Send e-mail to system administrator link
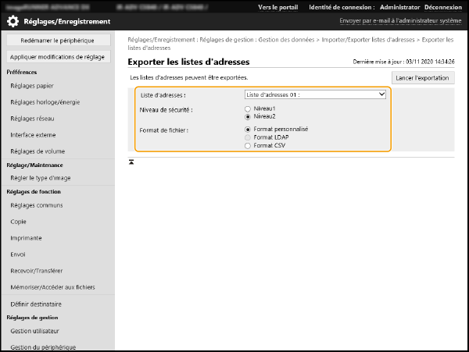469x352 pixels. point(400,21)
